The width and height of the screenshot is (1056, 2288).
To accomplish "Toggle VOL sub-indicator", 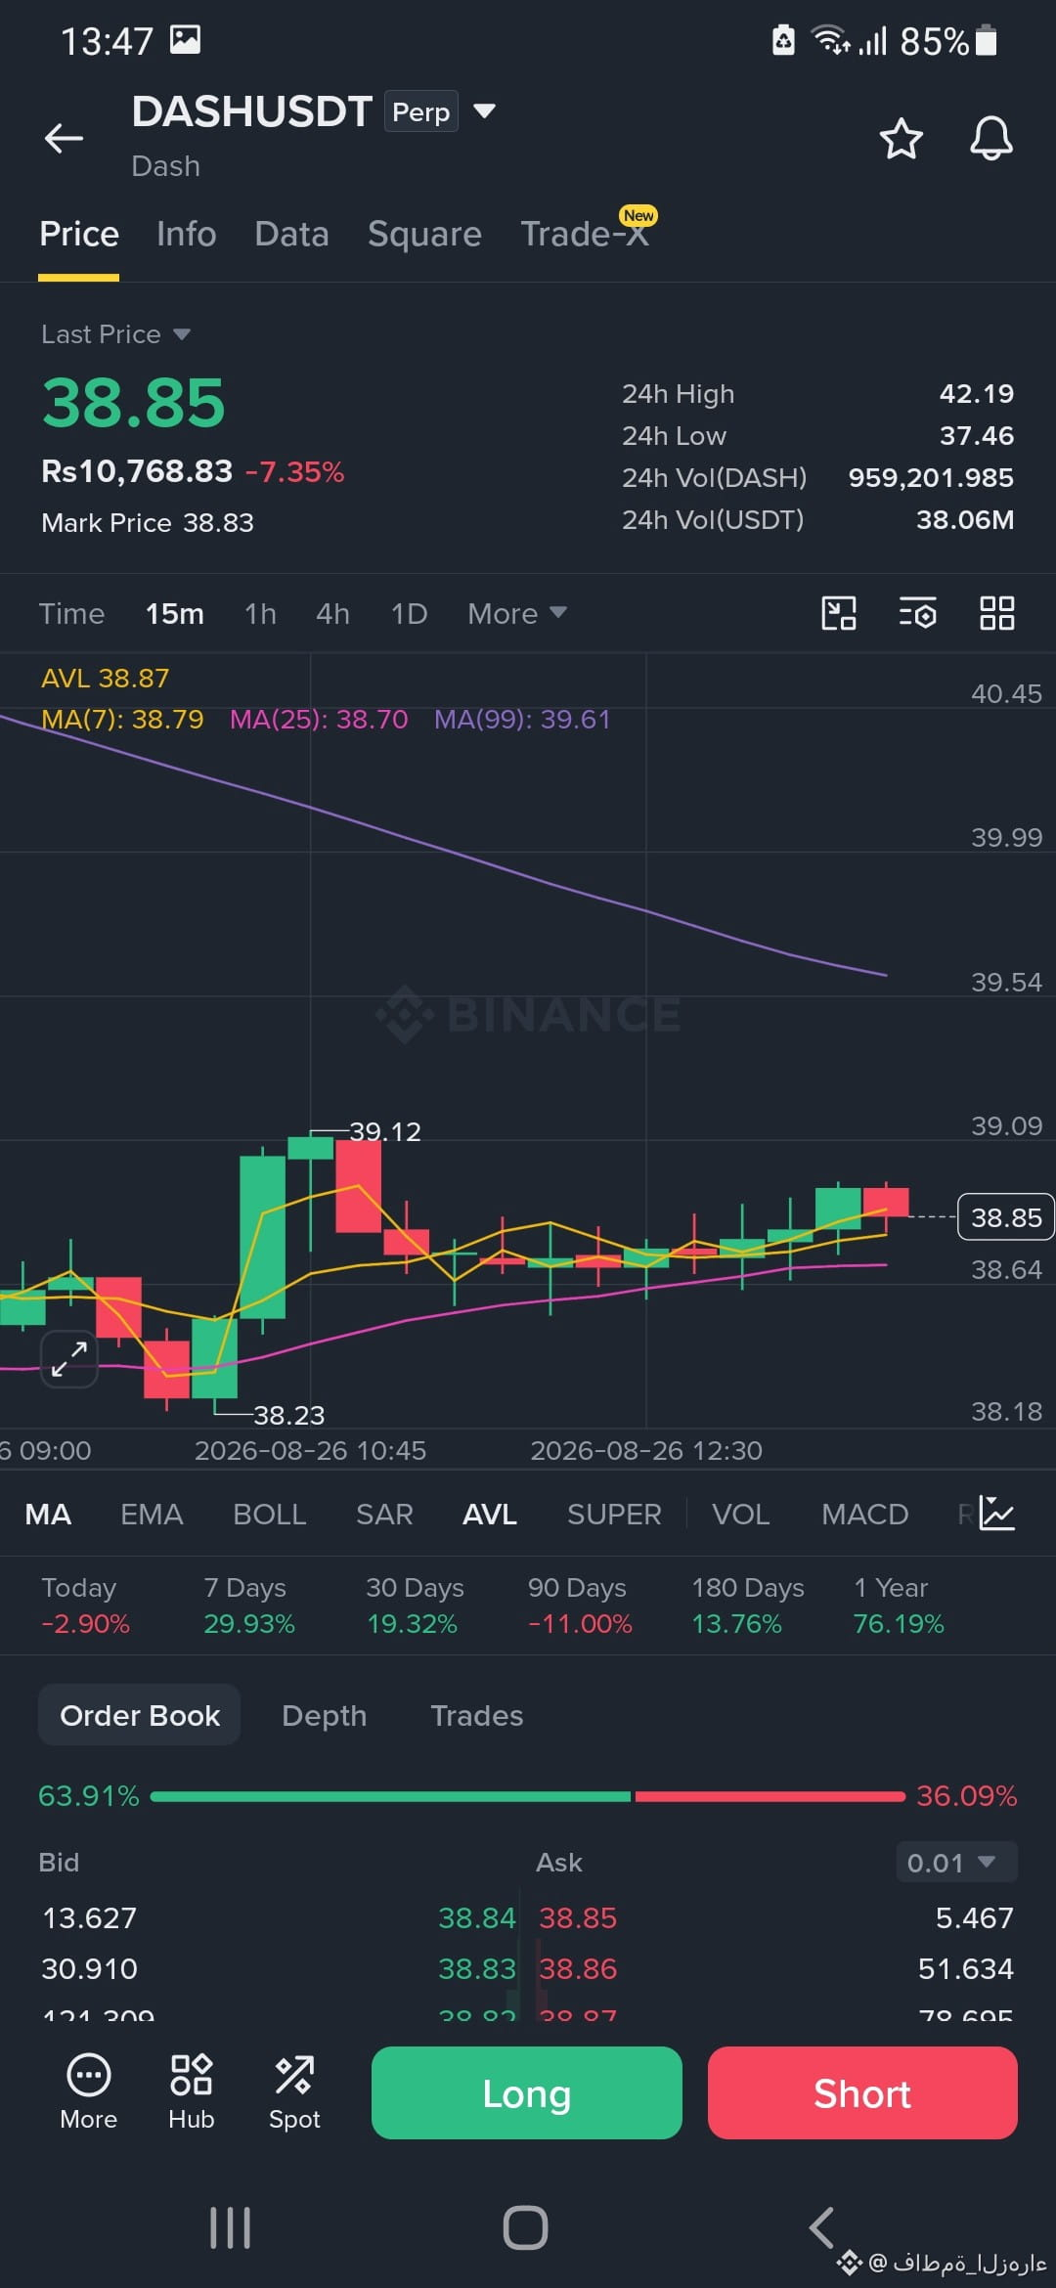I will pos(740,1514).
